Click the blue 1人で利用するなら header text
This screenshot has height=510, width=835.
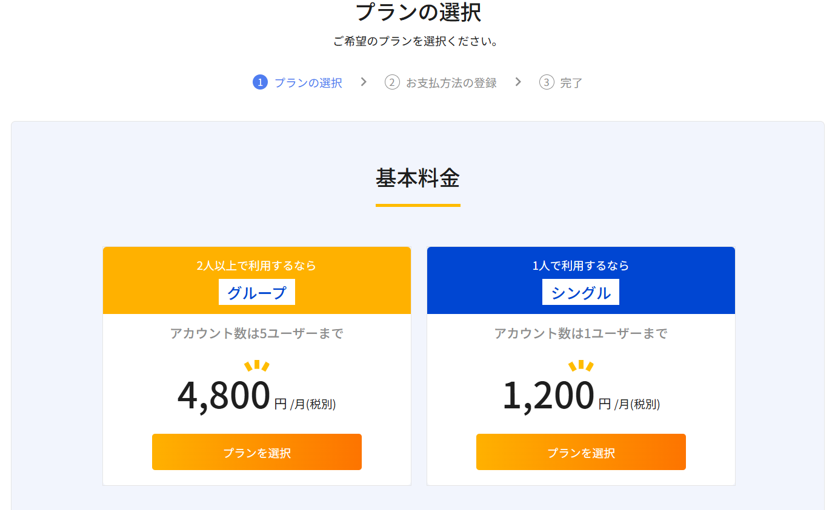581,266
